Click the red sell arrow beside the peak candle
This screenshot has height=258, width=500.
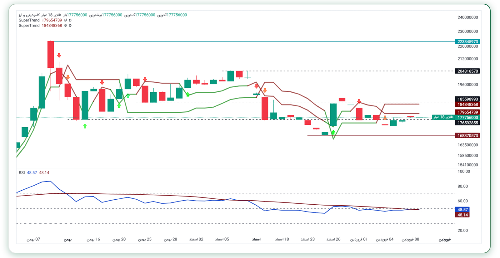(x=59, y=55)
